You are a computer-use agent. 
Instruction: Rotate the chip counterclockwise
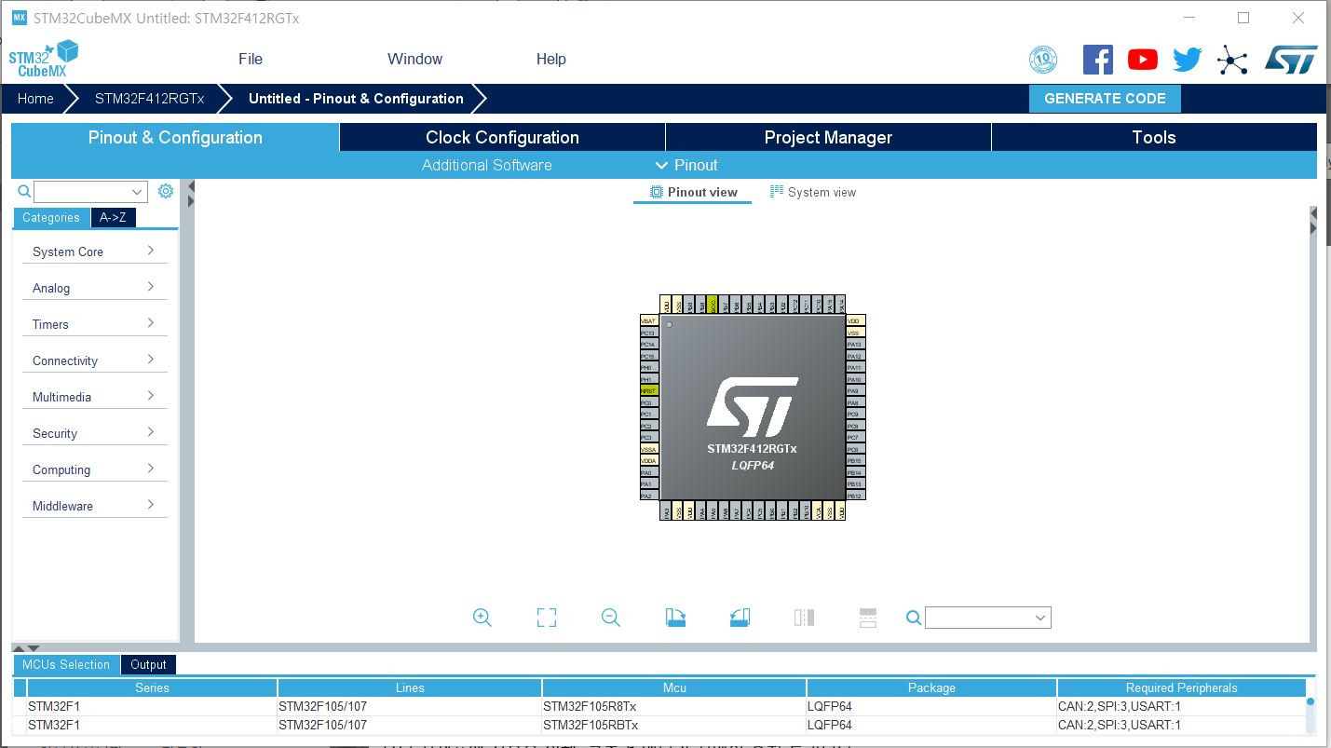pos(740,618)
